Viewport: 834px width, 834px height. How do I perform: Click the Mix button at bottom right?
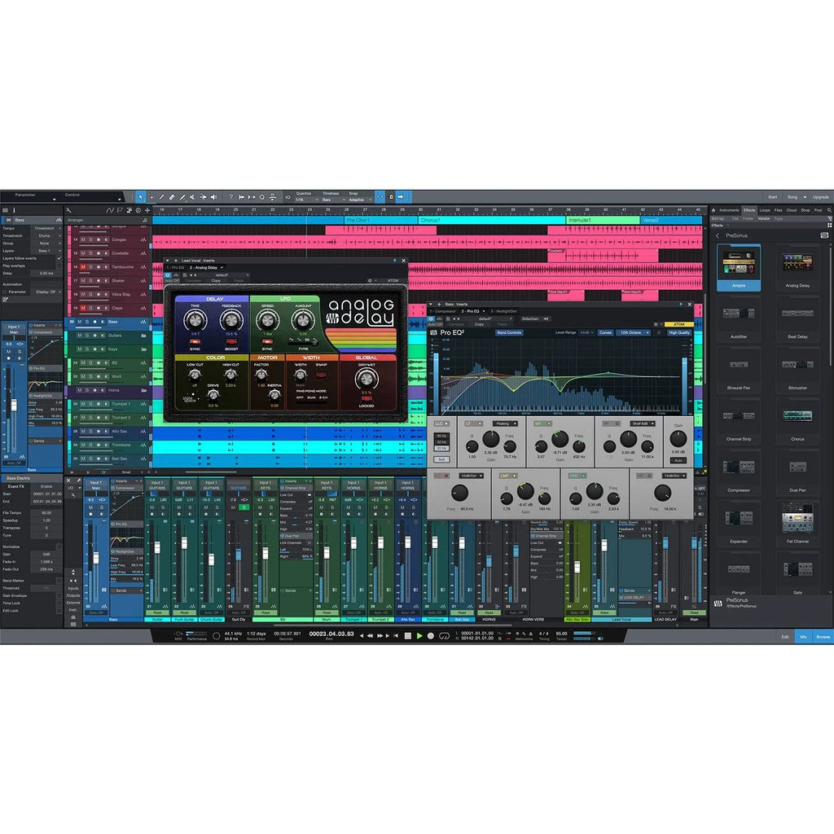click(x=803, y=637)
